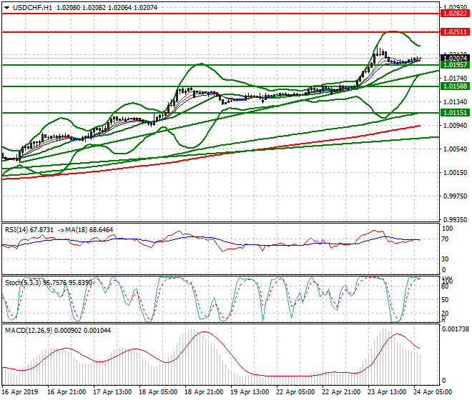Click the 24 Apr 05:00 time axis label

click(x=433, y=392)
